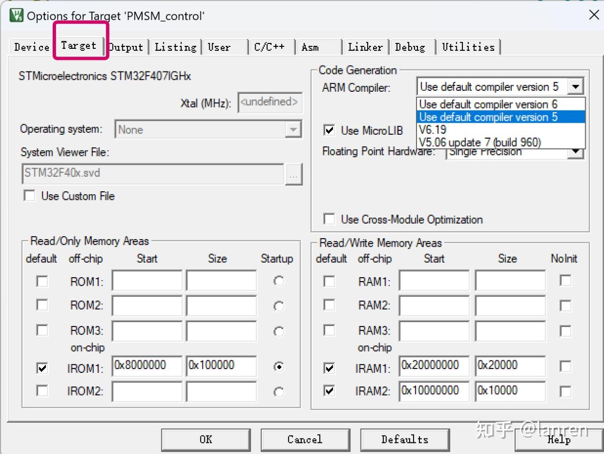Edit the IRAM2 Size field
Screen dimensions: 604x454
pos(510,391)
